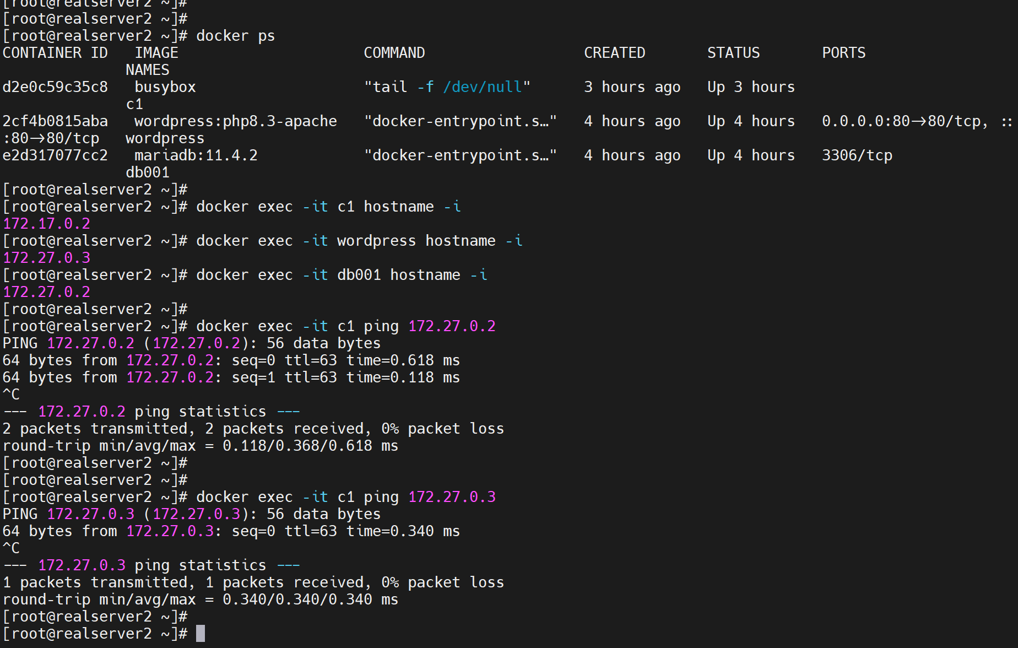Click the terminal cursor block at the last prompt
The image size is (1018, 648).
(201, 634)
